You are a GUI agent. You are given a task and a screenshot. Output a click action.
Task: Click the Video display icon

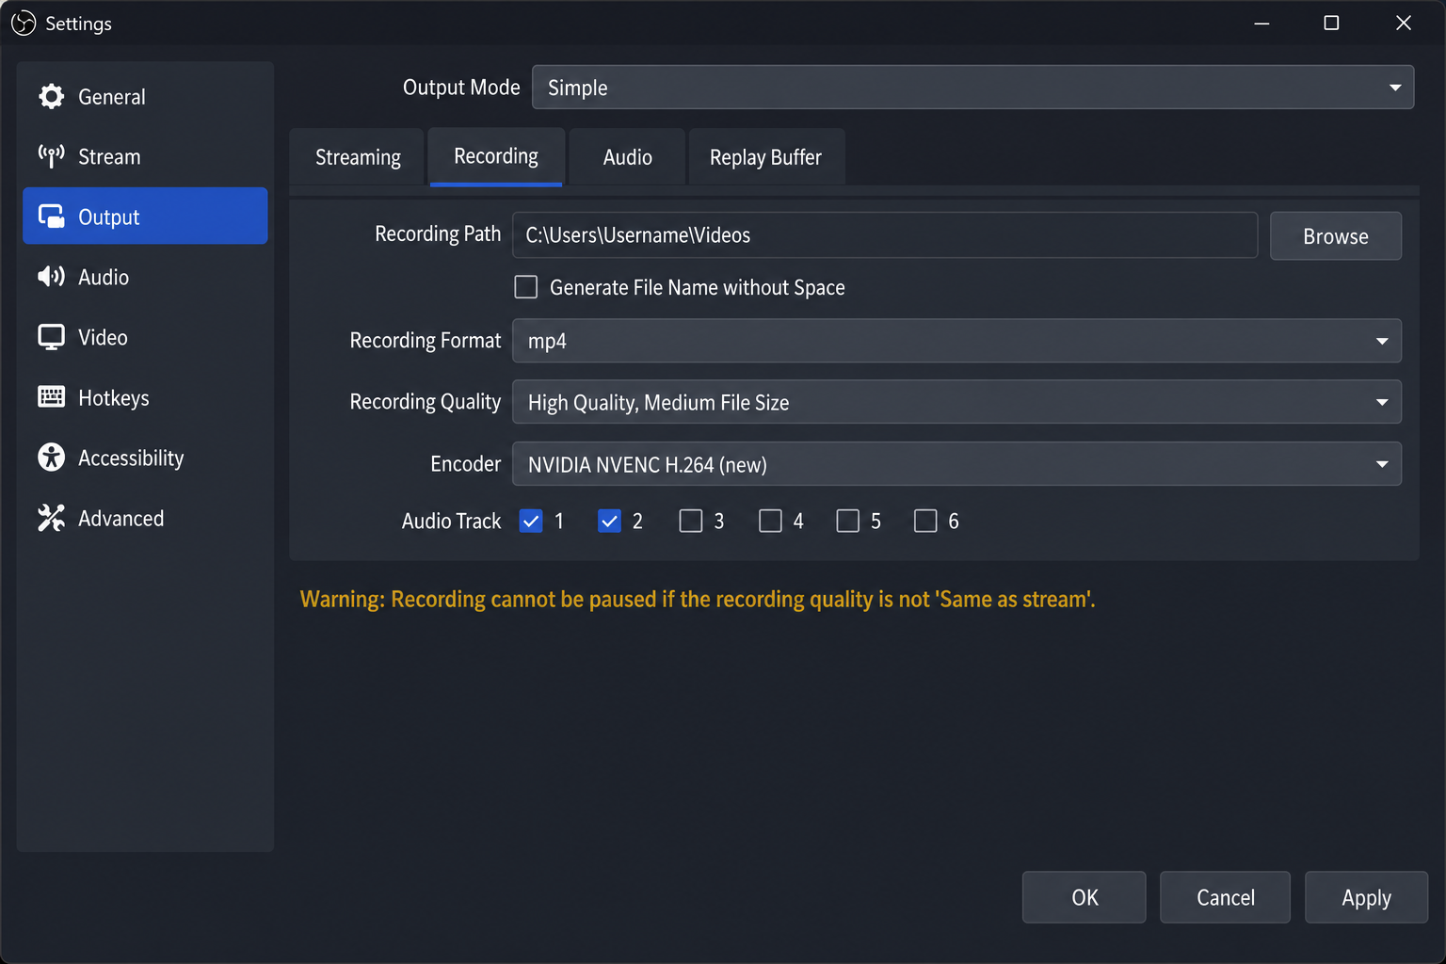(51, 337)
